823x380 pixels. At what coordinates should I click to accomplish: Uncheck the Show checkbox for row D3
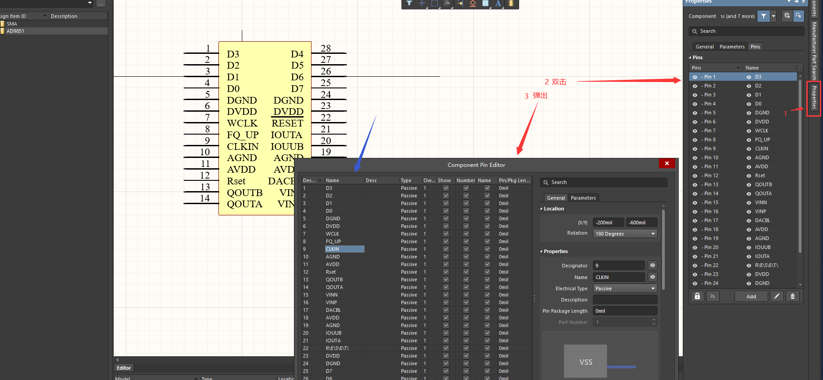pos(446,188)
